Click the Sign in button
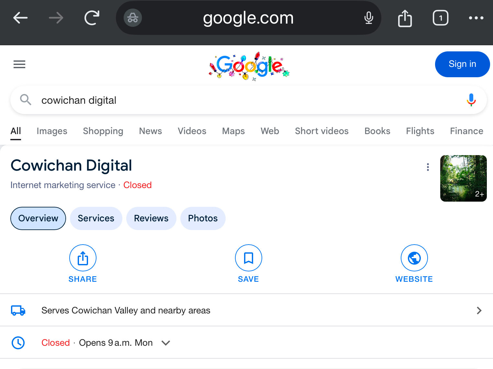Image resolution: width=493 pixels, height=369 pixels. point(462,64)
